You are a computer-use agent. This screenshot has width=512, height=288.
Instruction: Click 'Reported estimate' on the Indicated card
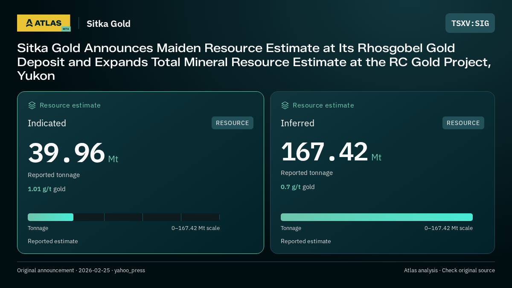click(53, 241)
